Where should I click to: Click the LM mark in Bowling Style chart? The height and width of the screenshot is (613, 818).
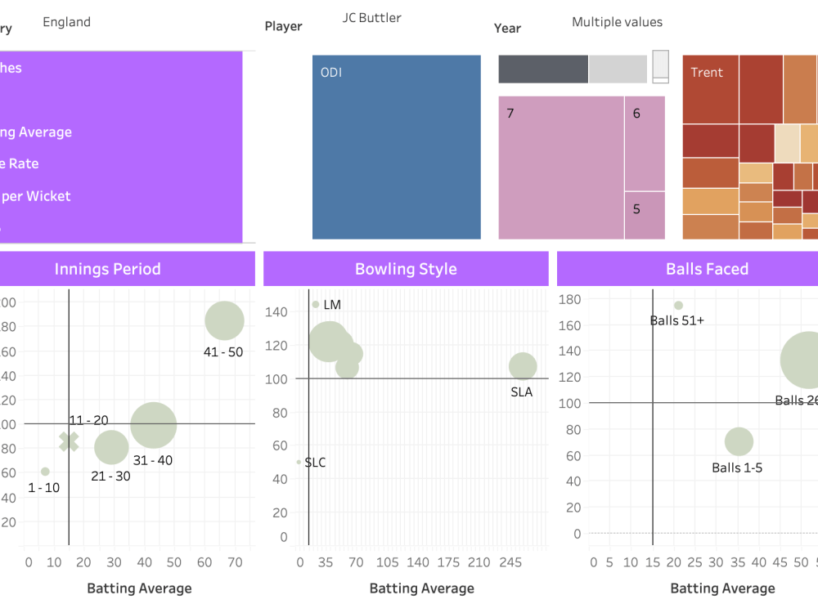316,305
